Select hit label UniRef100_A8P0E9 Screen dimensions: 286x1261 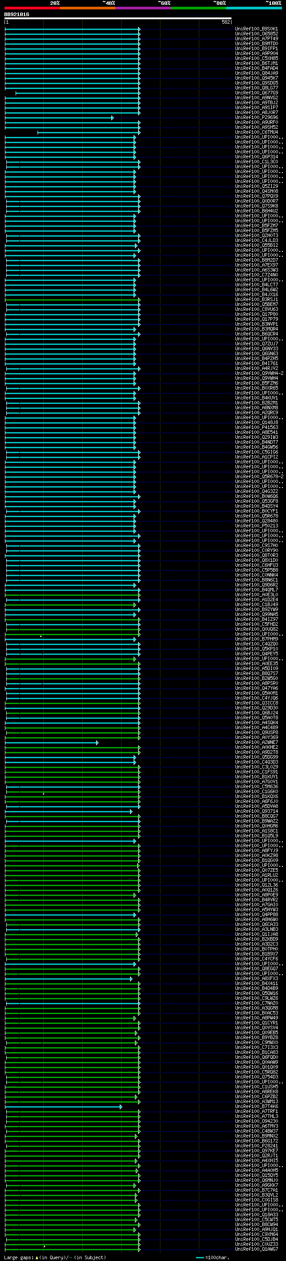tap(256, 895)
